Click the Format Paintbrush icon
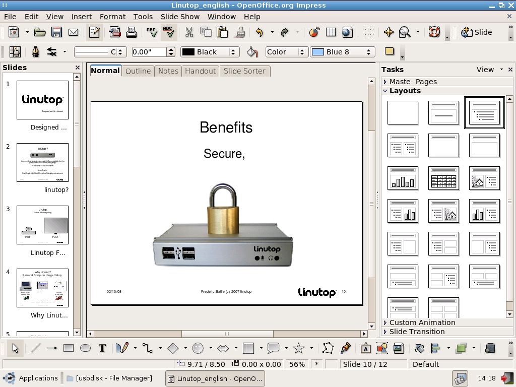The height and width of the screenshot is (387, 516). tap(240, 32)
